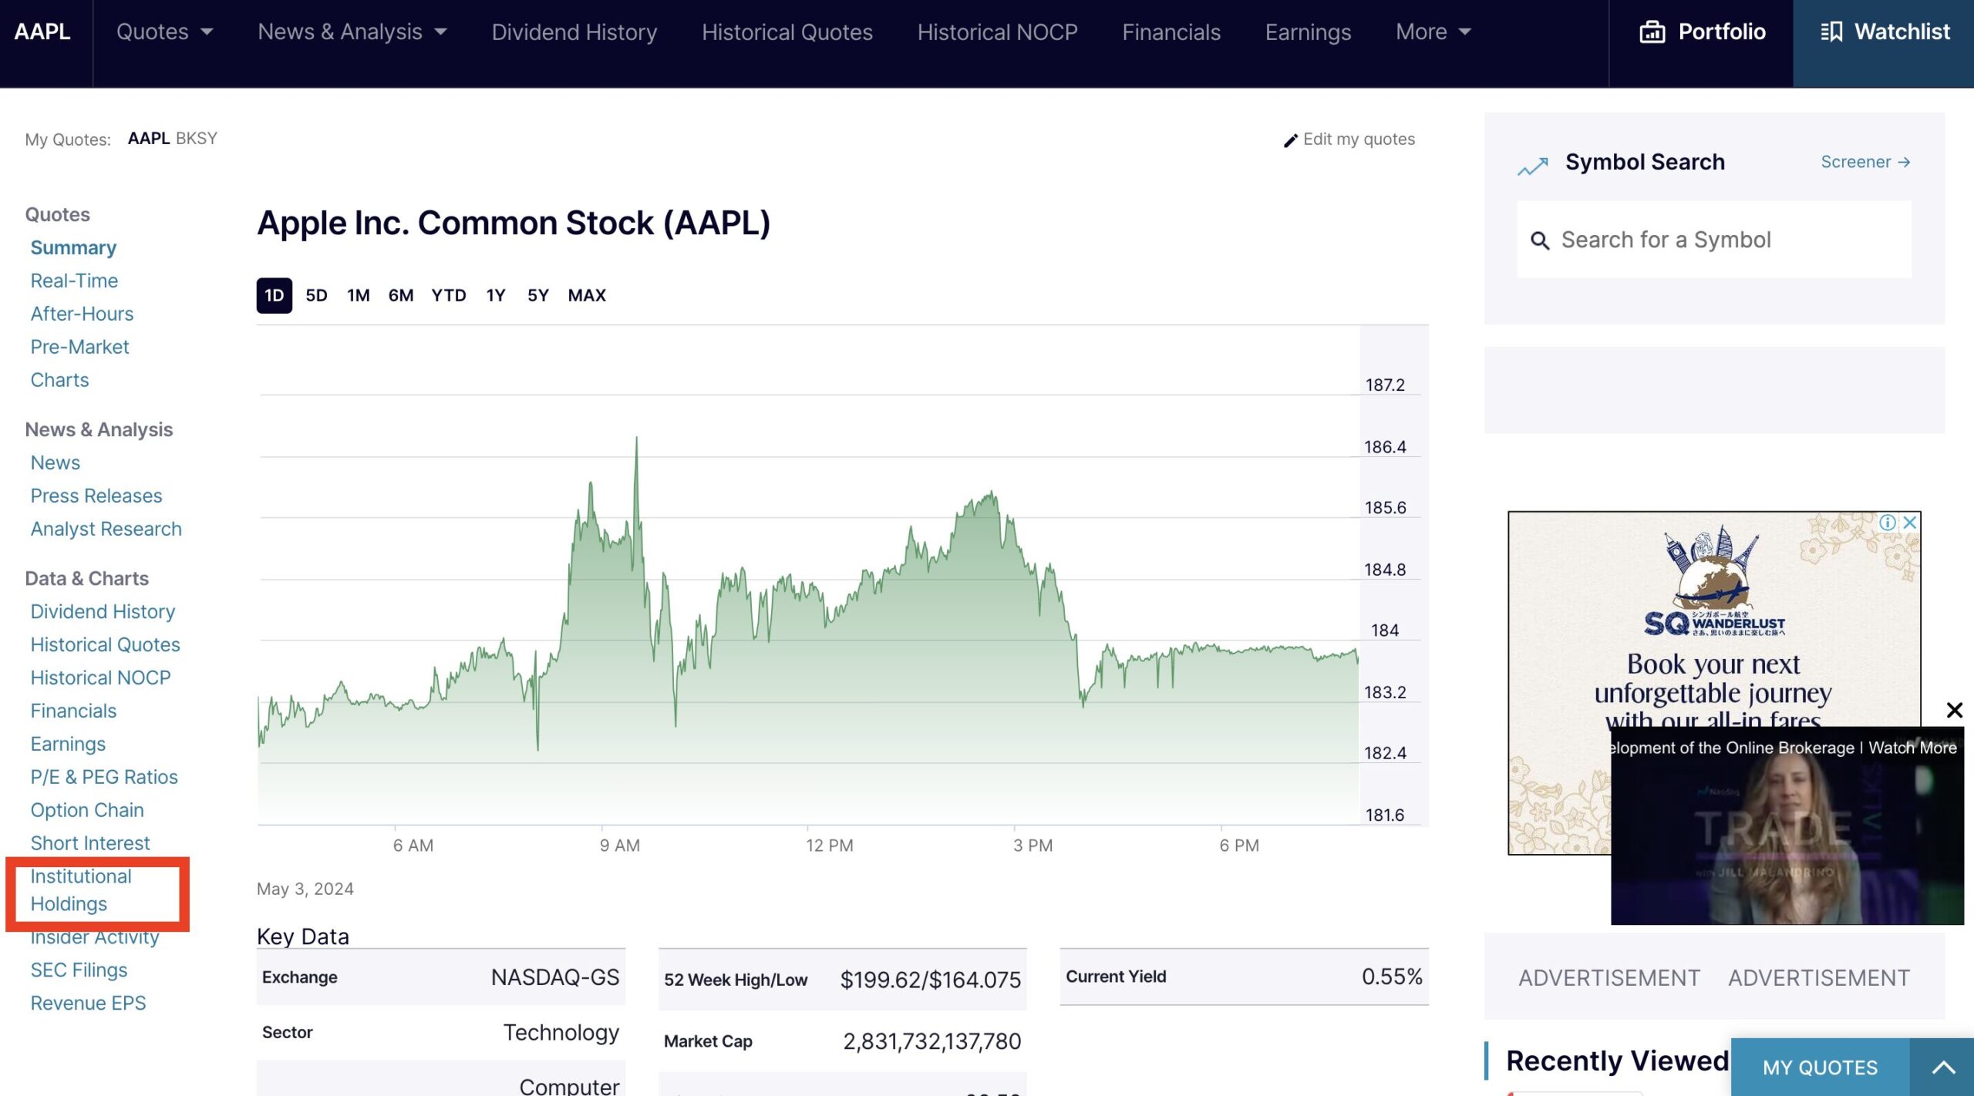
Task: Close the floating video player
Action: coord(1954,710)
